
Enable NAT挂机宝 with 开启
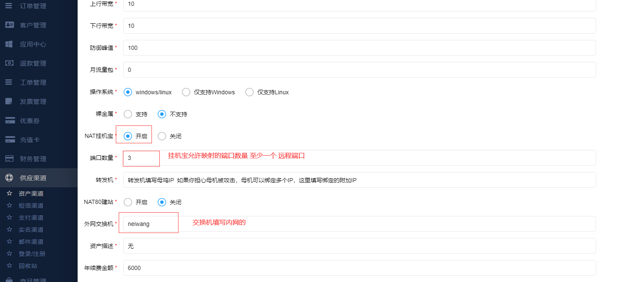pos(128,136)
